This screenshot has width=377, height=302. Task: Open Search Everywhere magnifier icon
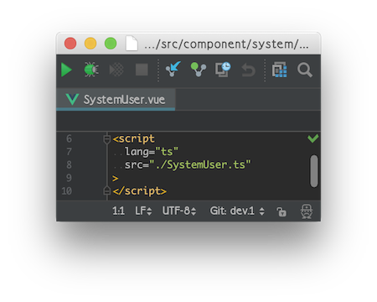point(305,70)
